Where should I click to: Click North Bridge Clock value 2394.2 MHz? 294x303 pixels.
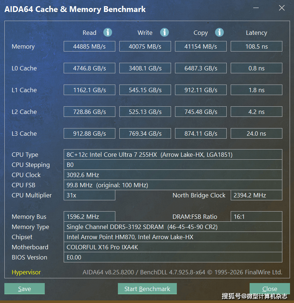(x=257, y=195)
